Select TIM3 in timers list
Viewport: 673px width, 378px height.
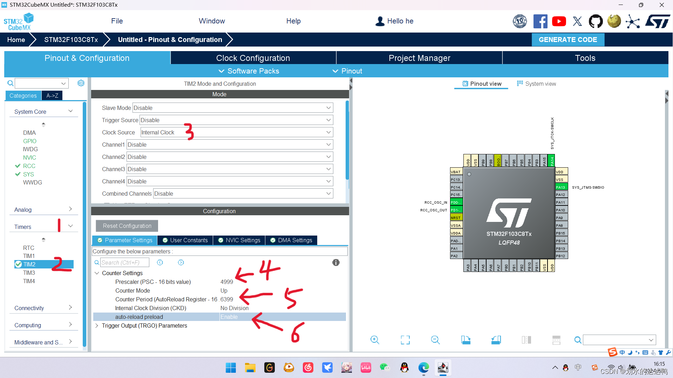point(29,273)
